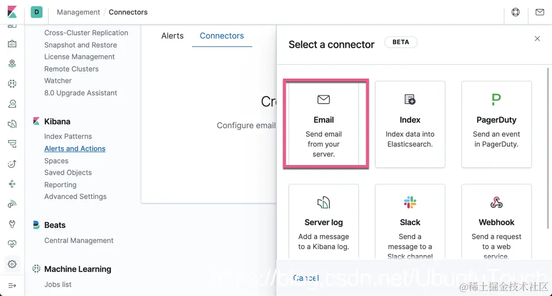
Task: Open the newsfeed mail icon in header
Action: coord(540,12)
